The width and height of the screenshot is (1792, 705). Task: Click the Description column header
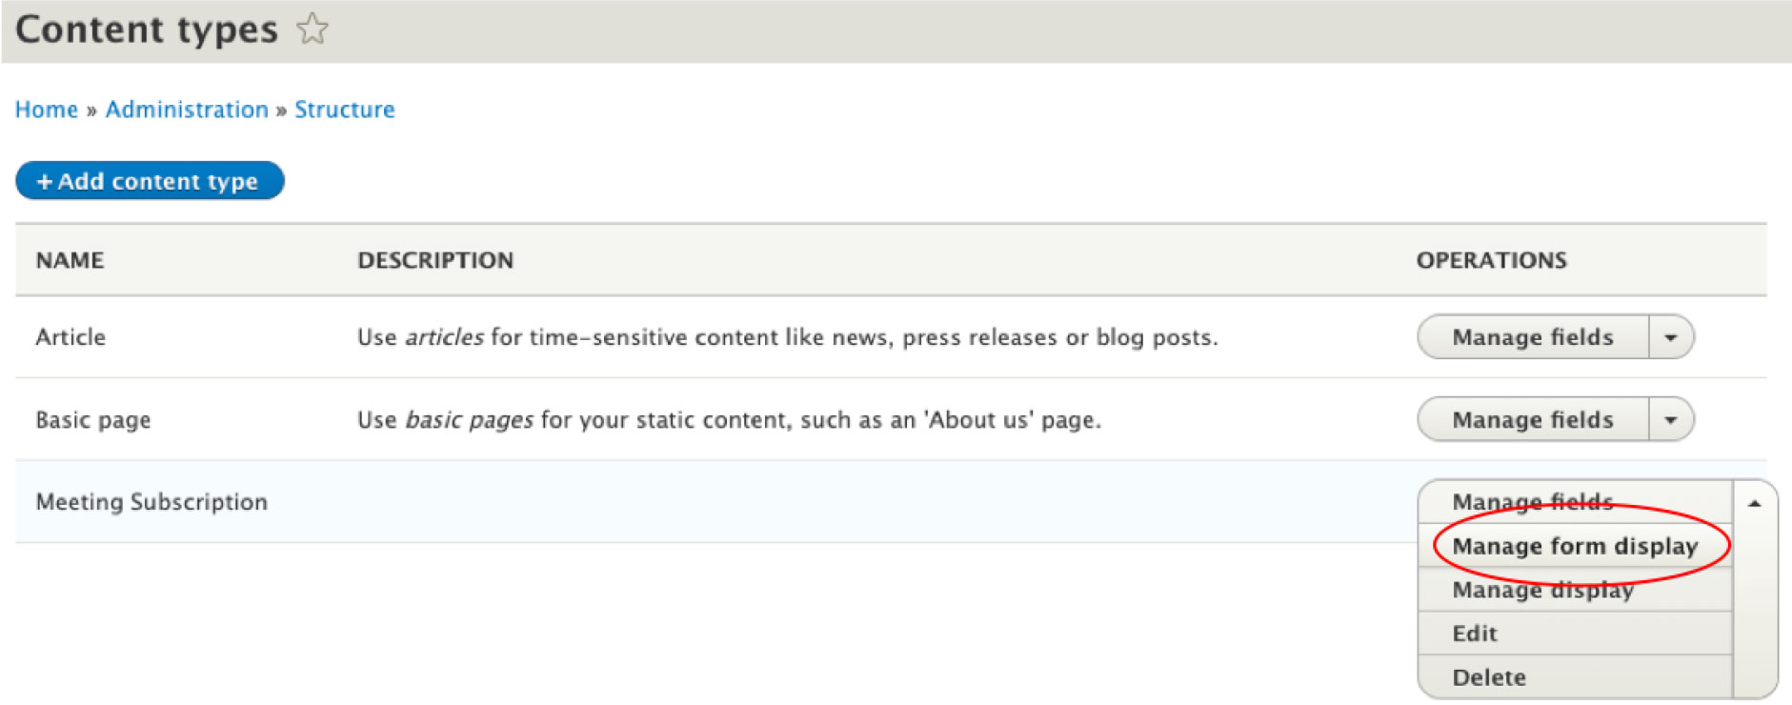tap(435, 260)
